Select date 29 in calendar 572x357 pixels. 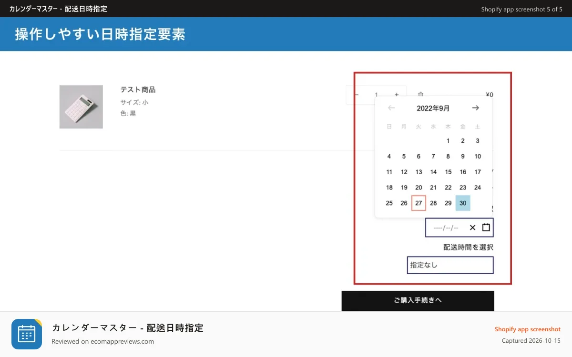point(448,203)
